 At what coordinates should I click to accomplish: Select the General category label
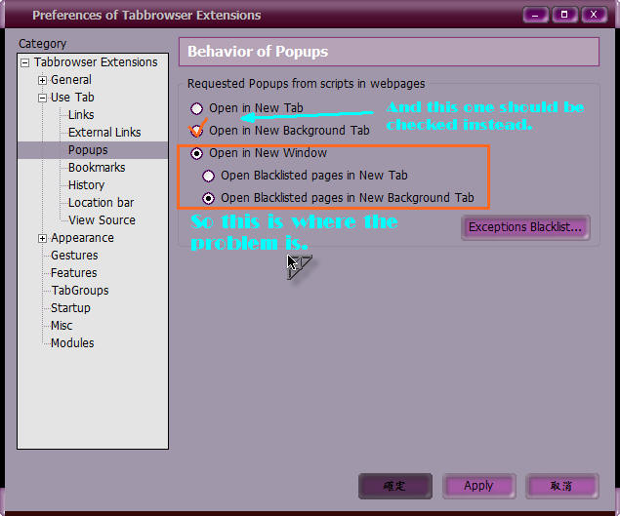pos(71,80)
